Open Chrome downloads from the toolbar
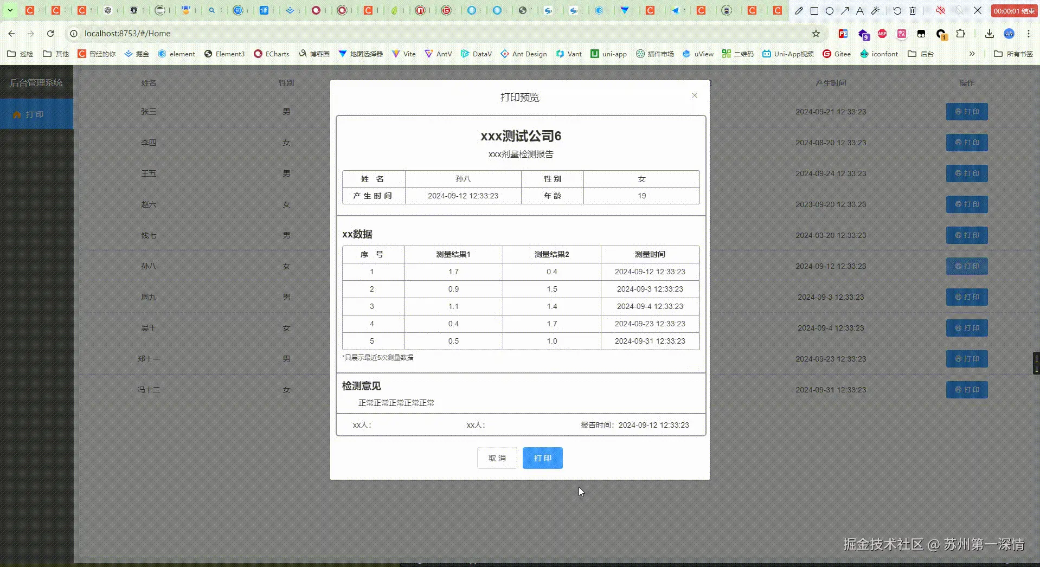1040x567 pixels. (989, 33)
